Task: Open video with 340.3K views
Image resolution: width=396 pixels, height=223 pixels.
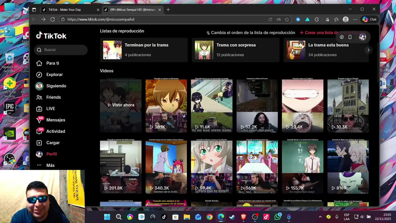Action: tap(166, 167)
